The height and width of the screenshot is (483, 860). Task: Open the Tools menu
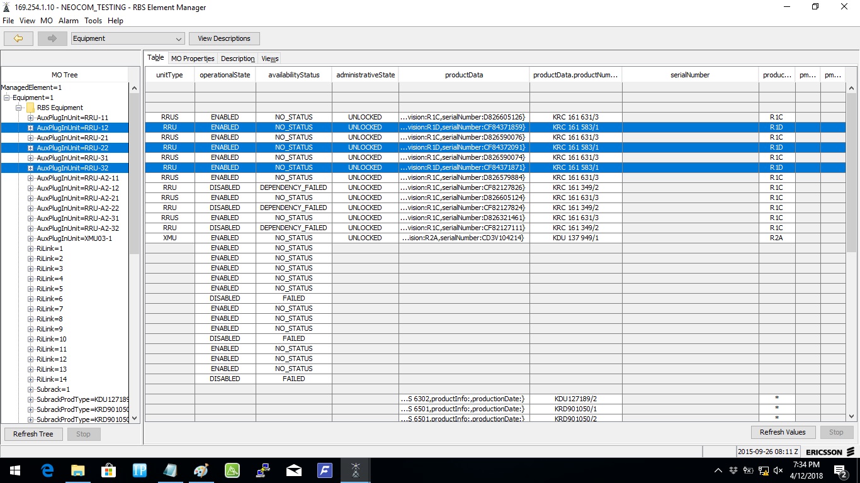[x=93, y=21]
